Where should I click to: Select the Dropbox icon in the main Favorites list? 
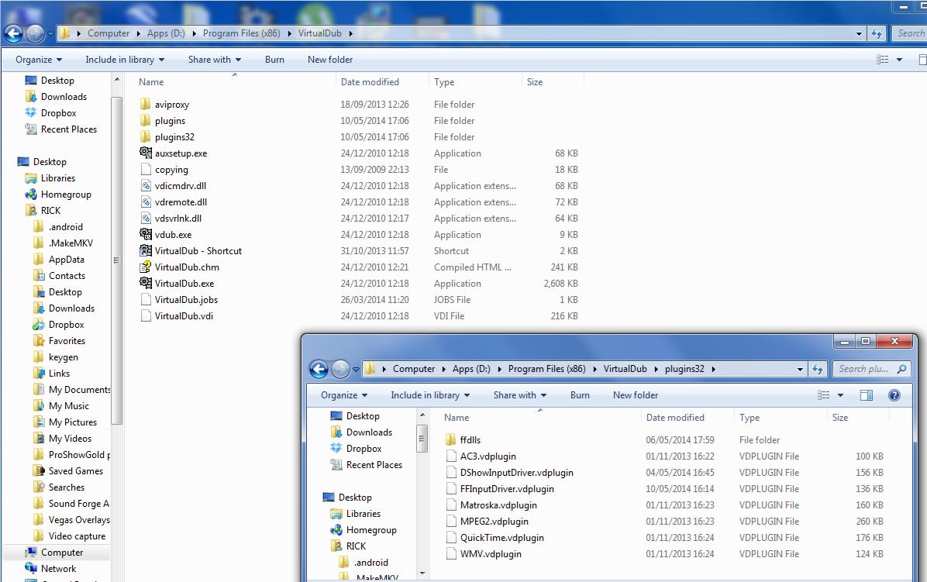[x=31, y=113]
